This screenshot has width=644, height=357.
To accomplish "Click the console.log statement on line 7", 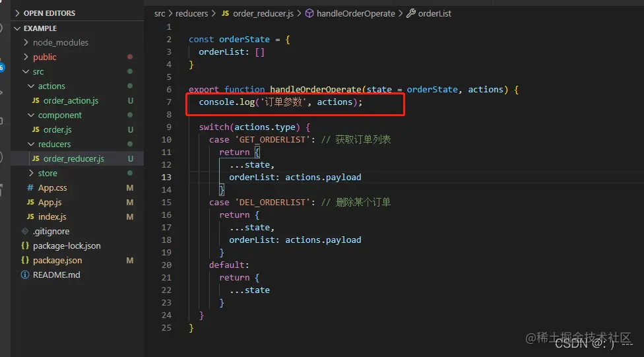I will click(281, 102).
